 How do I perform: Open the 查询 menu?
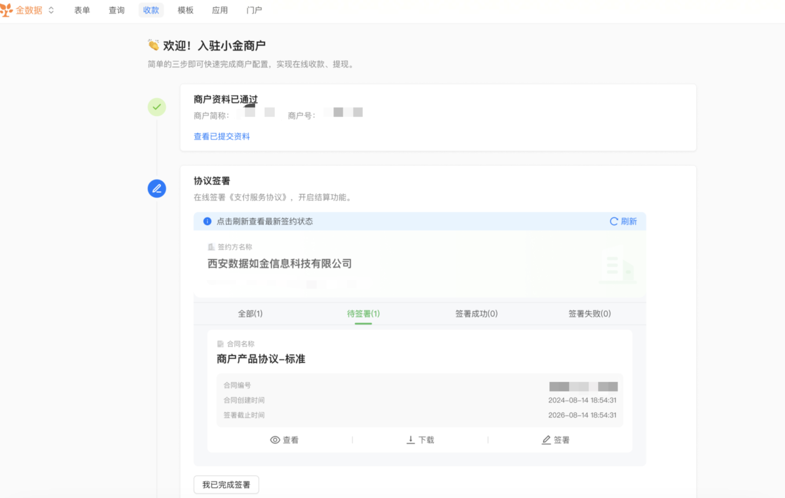pos(117,10)
